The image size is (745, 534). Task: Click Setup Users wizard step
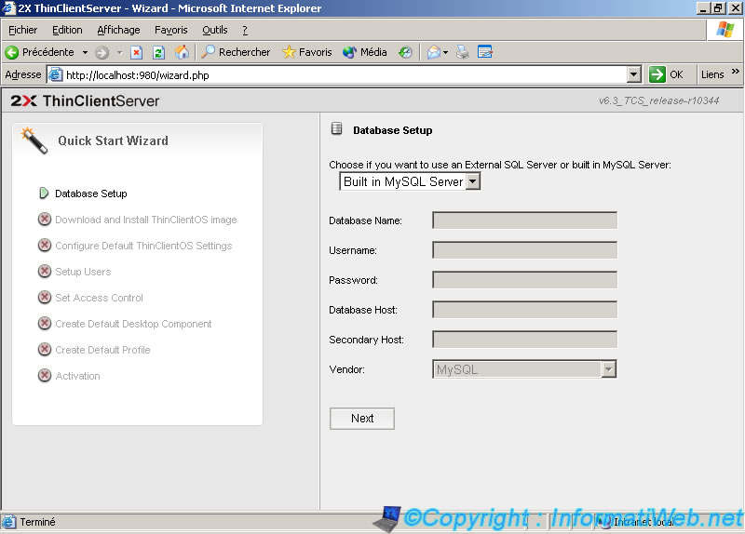(x=83, y=272)
